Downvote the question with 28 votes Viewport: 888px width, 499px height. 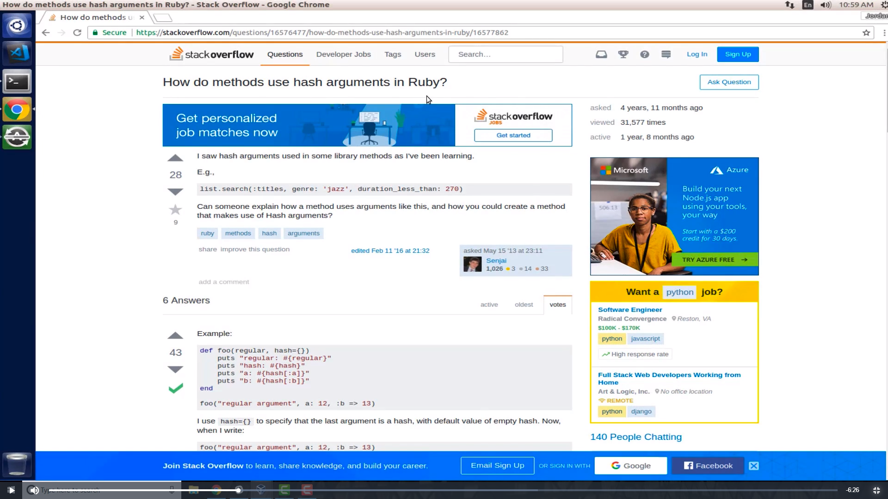tap(175, 191)
